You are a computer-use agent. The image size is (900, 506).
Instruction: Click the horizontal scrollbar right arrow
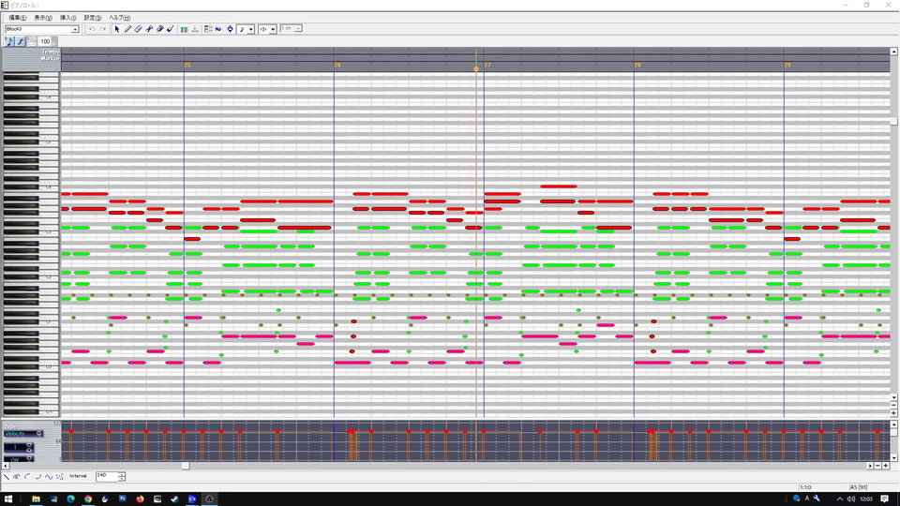pyautogui.click(x=870, y=466)
